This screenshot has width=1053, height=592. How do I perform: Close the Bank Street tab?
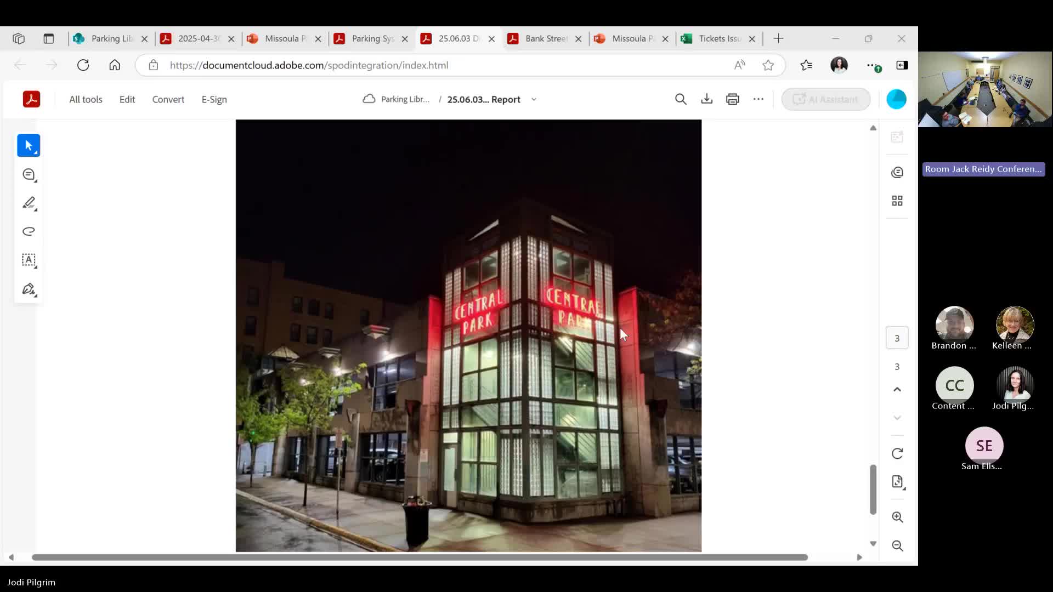tap(578, 39)
